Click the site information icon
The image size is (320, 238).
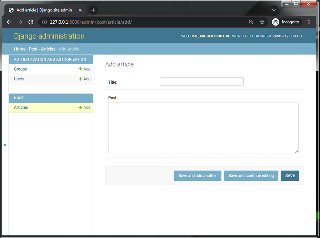pos(44,22)
